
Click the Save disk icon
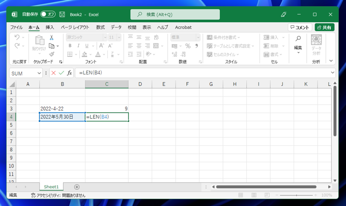point(62,15)
